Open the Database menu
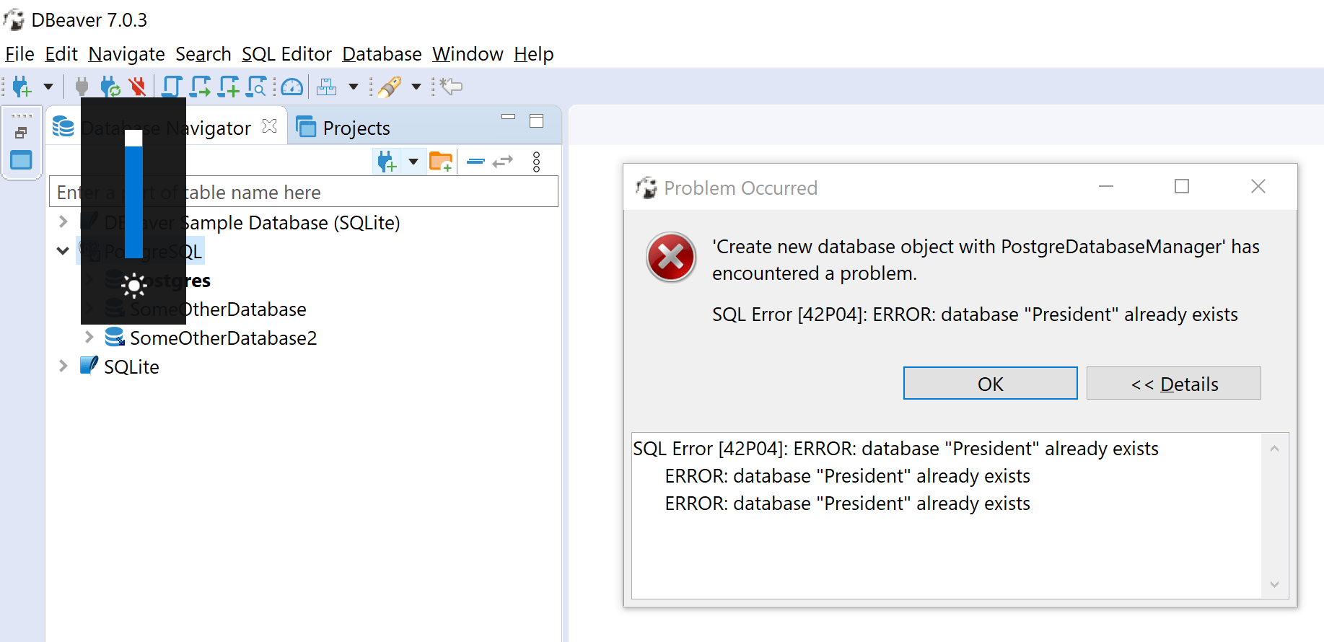Image resolution: width=1324 pixels, height=642 pixels. [x=382, y=54]
